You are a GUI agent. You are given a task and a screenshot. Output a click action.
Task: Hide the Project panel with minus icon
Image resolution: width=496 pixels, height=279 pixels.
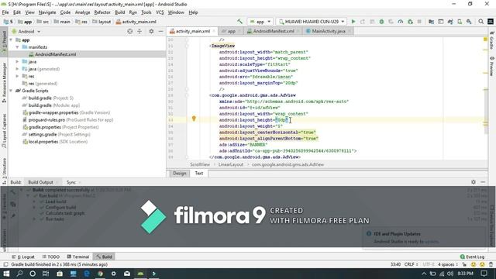(x=160, y=31)
